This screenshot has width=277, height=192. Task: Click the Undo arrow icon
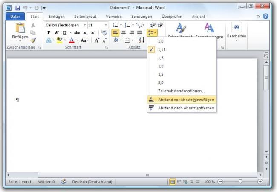26,8
